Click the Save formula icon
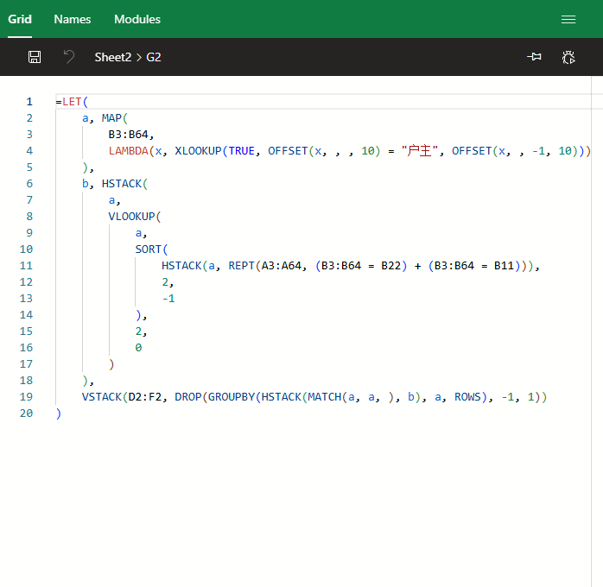This screenshot has width=603, height=587. [x=35, y=57]
